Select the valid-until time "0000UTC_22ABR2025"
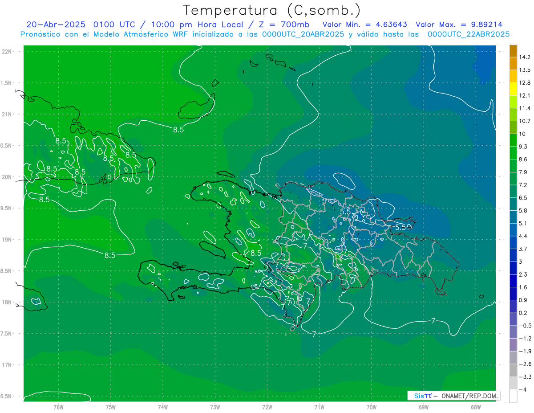The image size is (534, 413). coord(468,34)
